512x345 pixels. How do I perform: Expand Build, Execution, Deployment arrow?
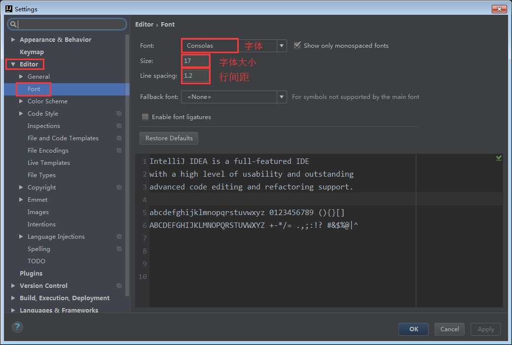pos(13,298)
